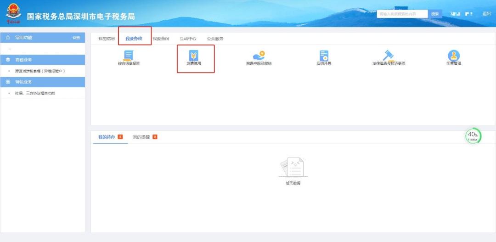Click the 常用功能 section header
This screenshot has width=496, height=242.
pos(43,38)
